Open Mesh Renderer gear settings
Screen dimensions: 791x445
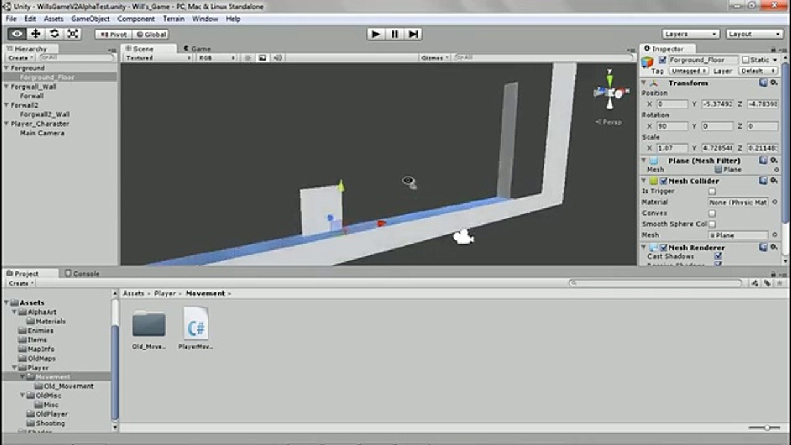point(774,247)
